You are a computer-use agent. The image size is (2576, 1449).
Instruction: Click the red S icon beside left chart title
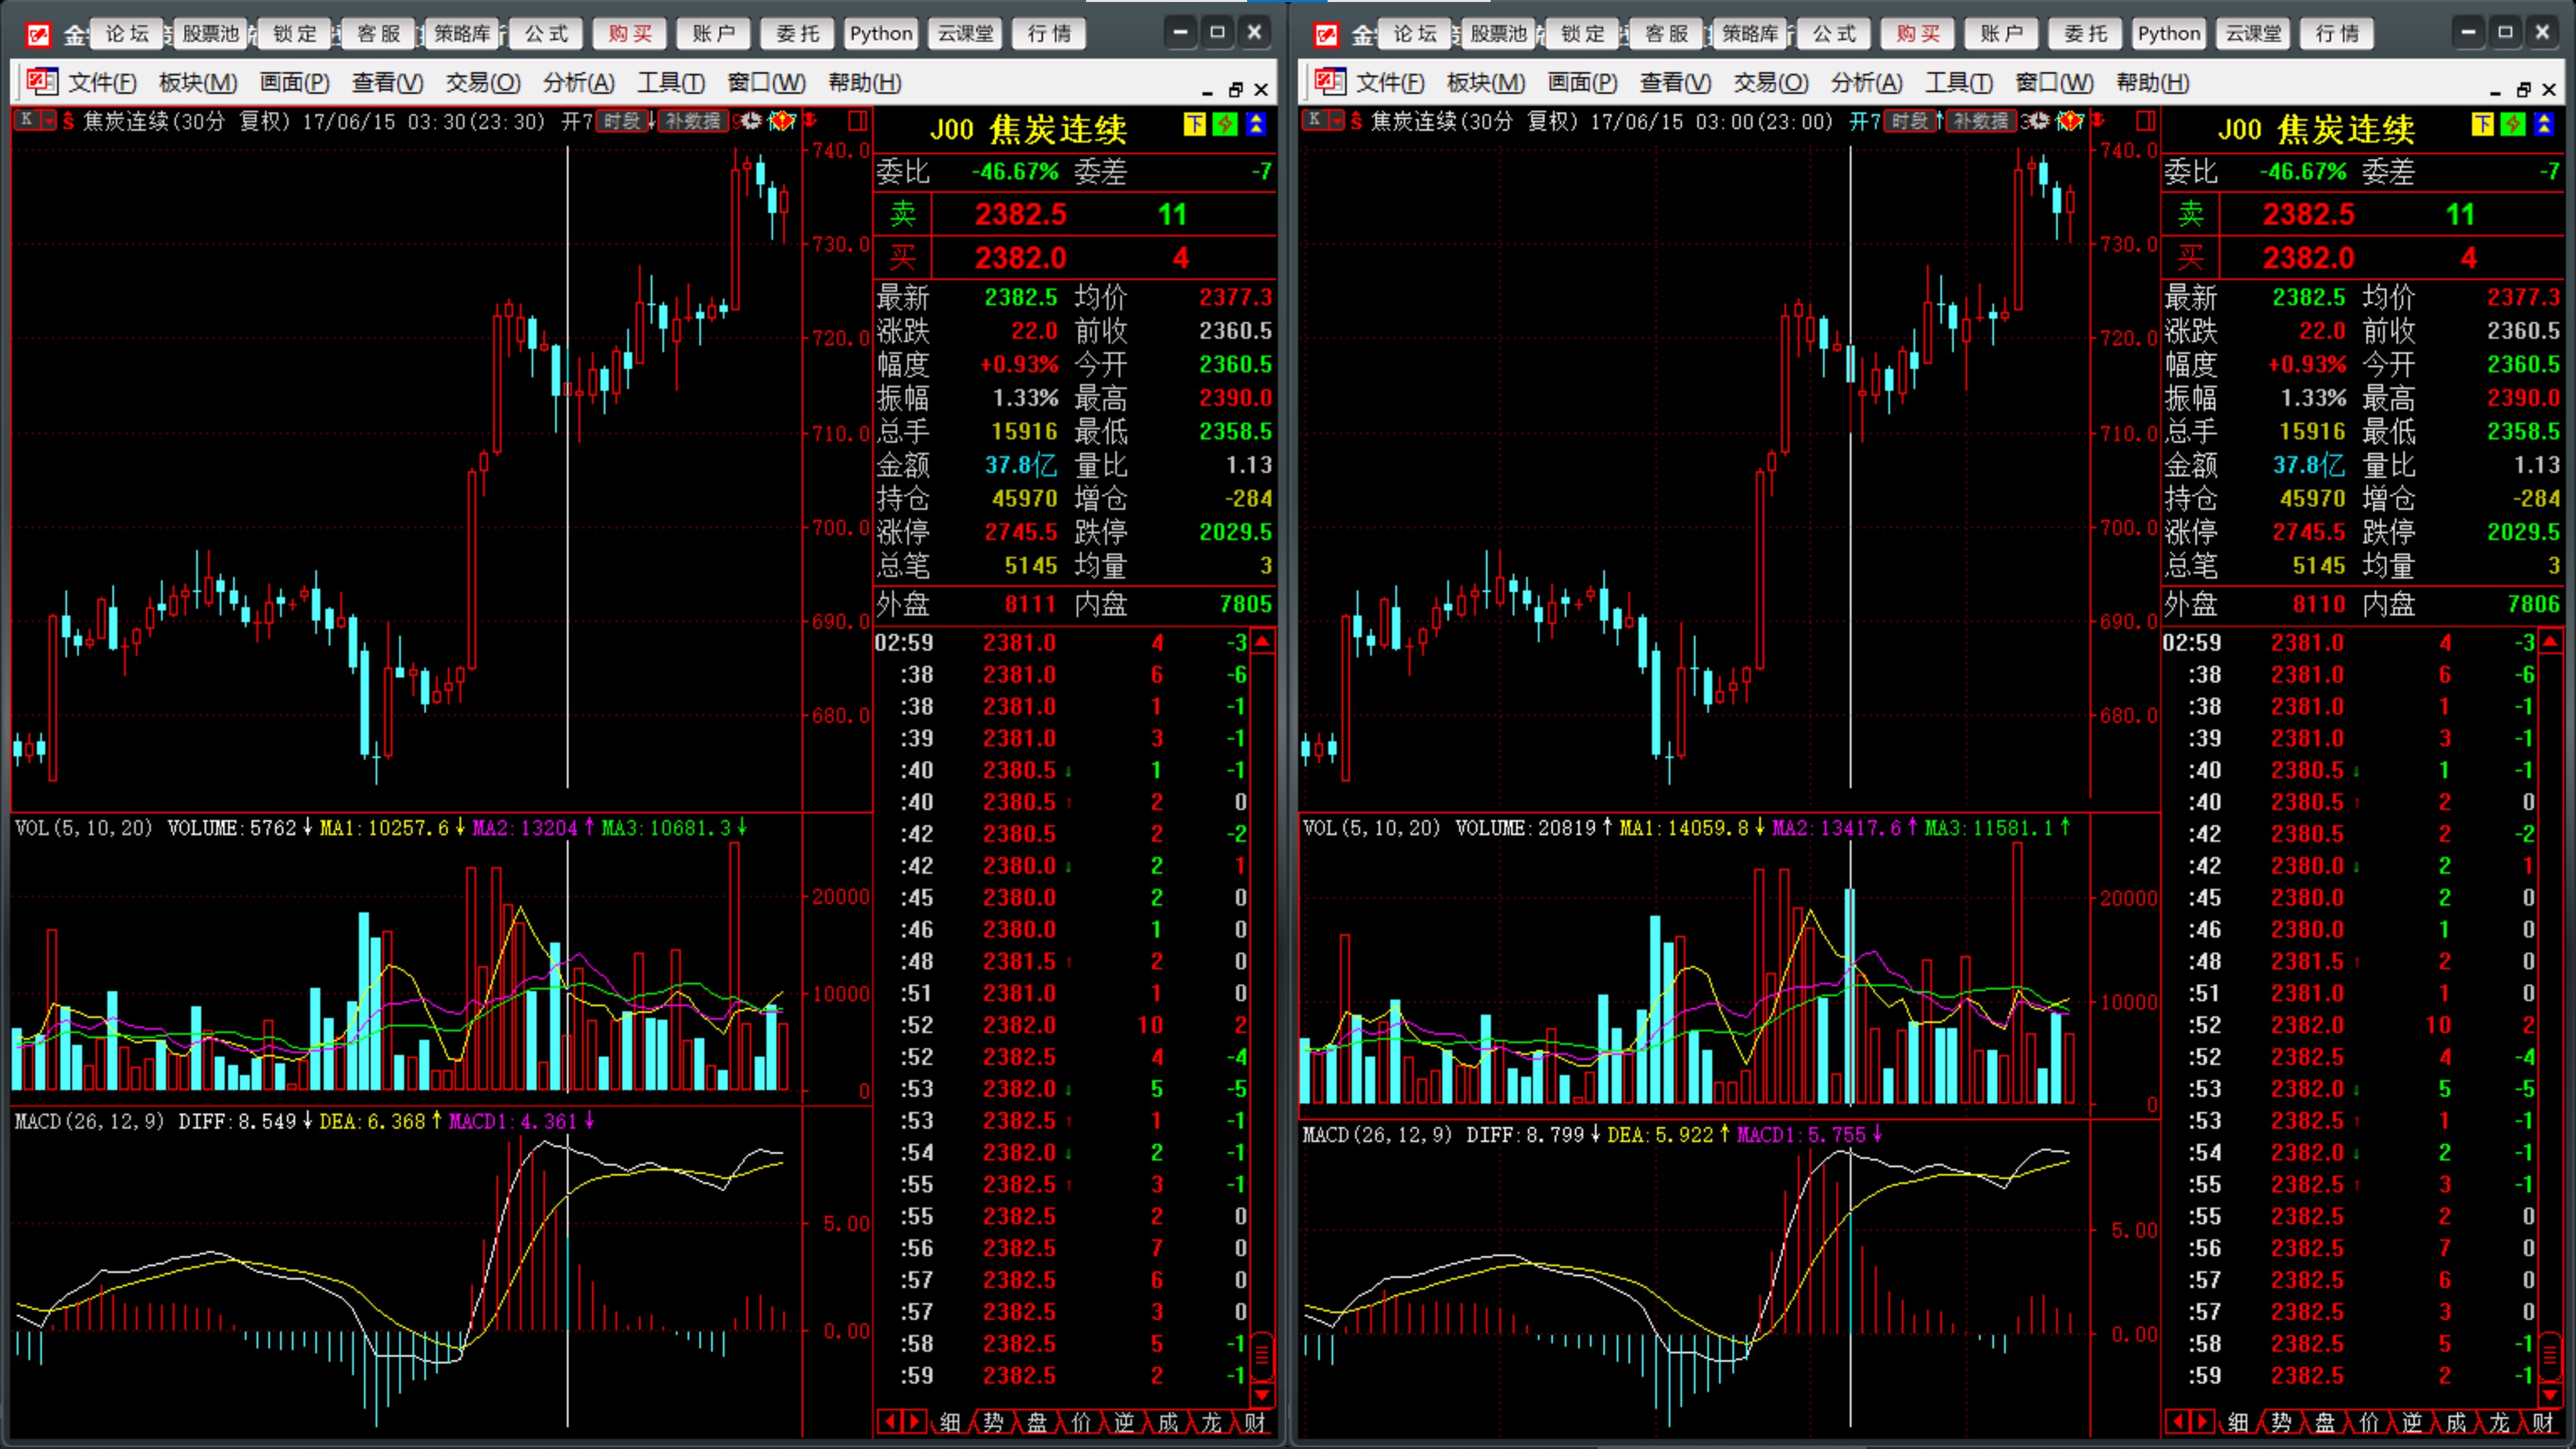coord(68,121)
